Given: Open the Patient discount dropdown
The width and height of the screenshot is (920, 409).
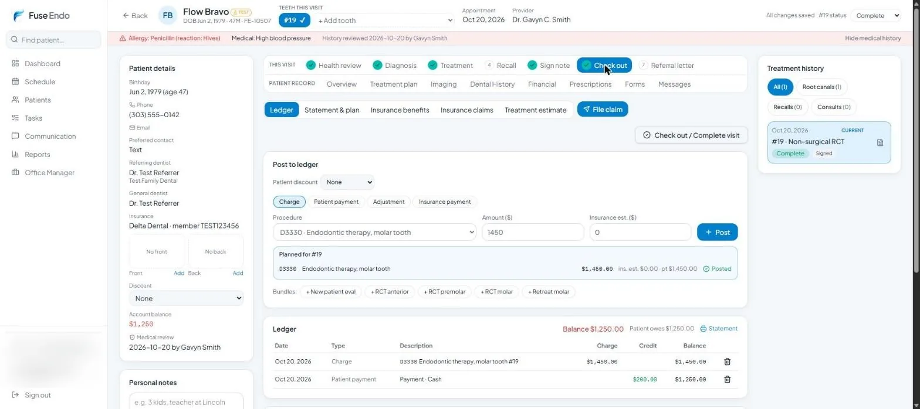Looking at the screenshot, I should pos(347,182).
